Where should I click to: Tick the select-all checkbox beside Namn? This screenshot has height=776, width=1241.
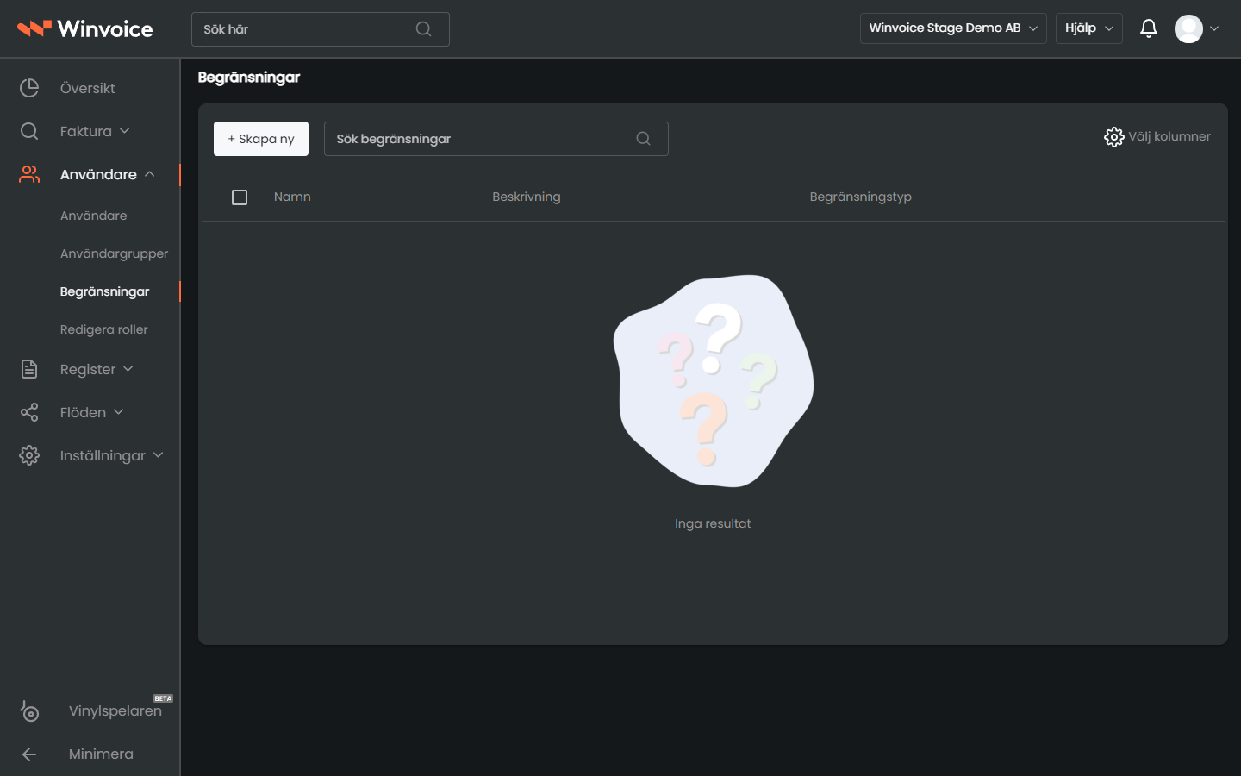[240, 197]
